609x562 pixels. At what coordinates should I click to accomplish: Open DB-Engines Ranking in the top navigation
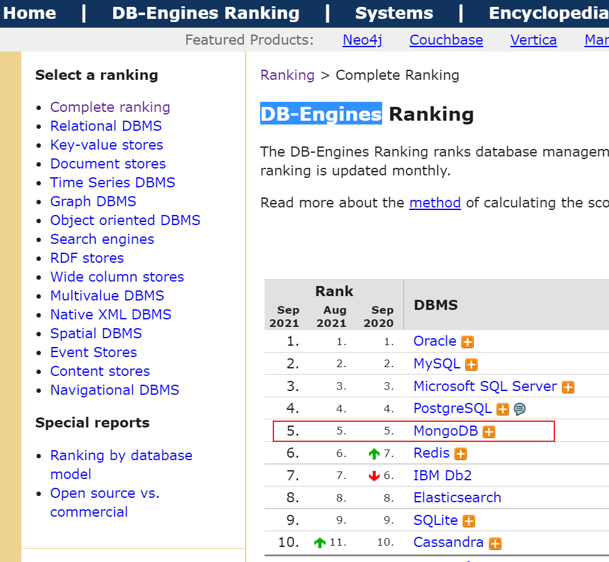tap(206, 13)
